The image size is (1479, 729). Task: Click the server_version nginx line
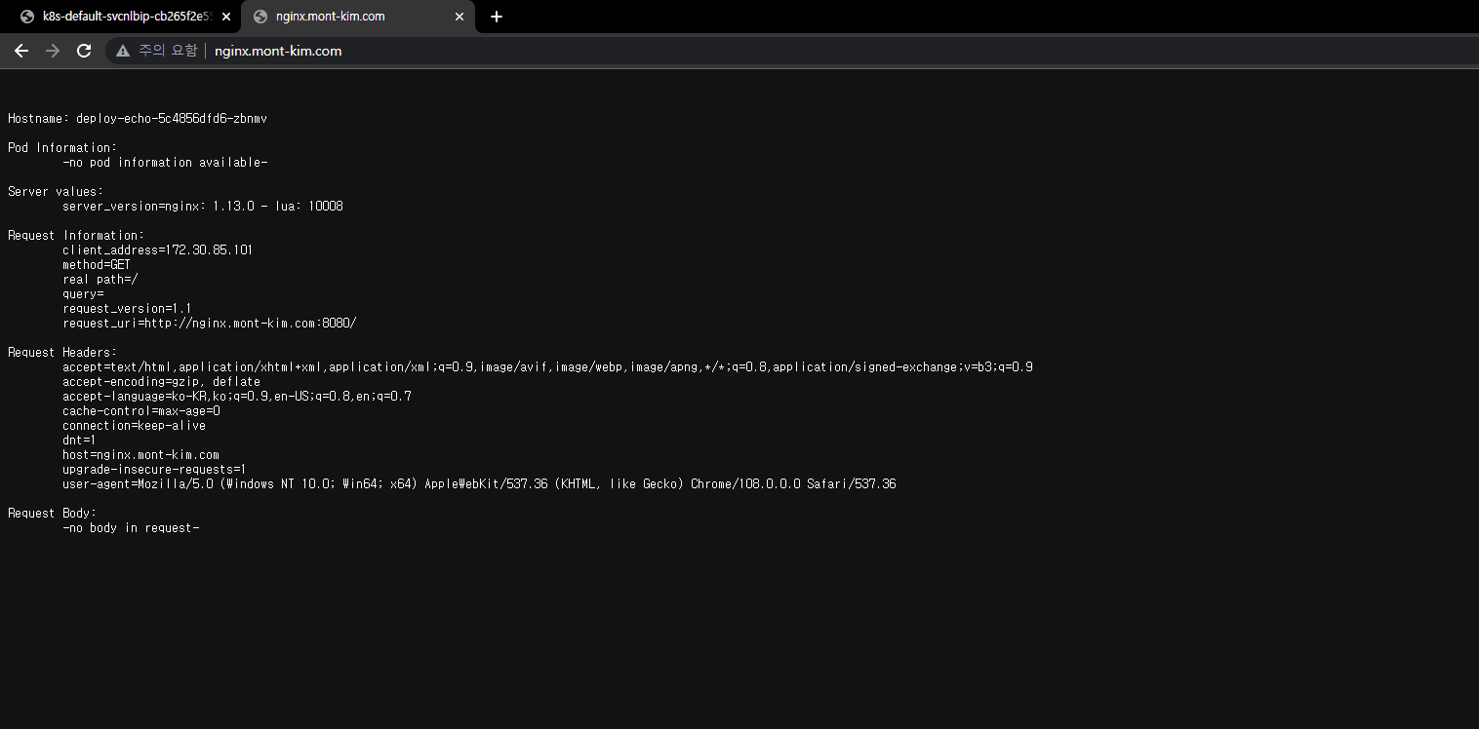coord(202,207)
